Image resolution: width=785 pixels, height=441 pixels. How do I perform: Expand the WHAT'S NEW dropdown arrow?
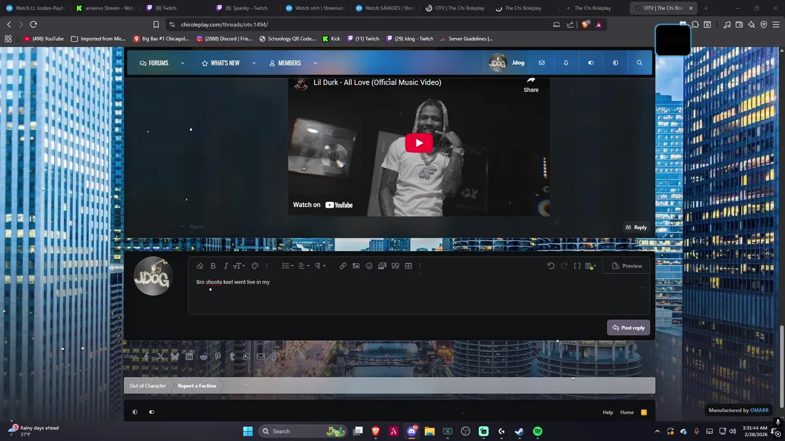point(253,63)
